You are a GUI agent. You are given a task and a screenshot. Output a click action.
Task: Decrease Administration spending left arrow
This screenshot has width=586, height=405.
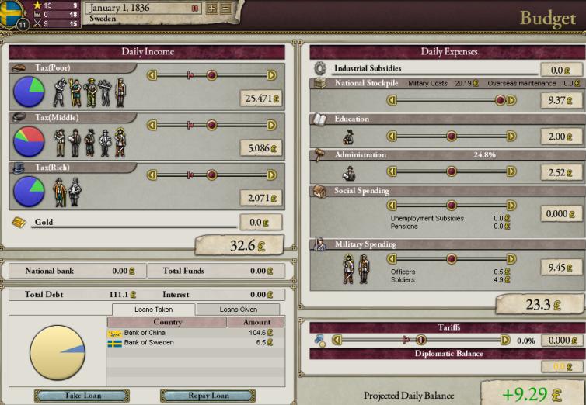392,171
